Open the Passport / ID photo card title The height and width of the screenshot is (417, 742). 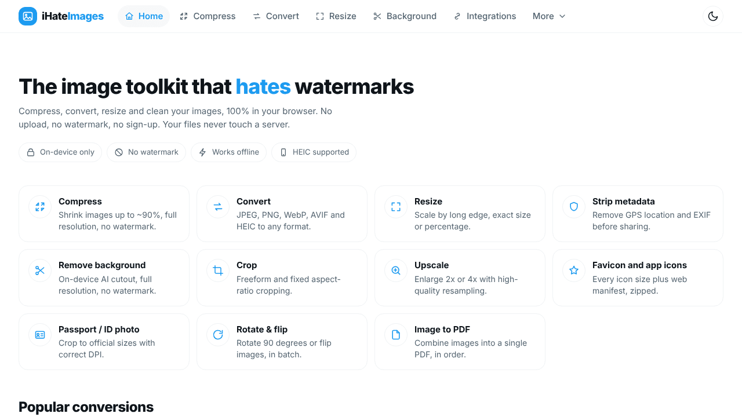[x=99, y=330]
